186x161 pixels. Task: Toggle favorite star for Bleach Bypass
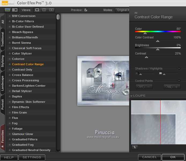(x=10, y=32)
